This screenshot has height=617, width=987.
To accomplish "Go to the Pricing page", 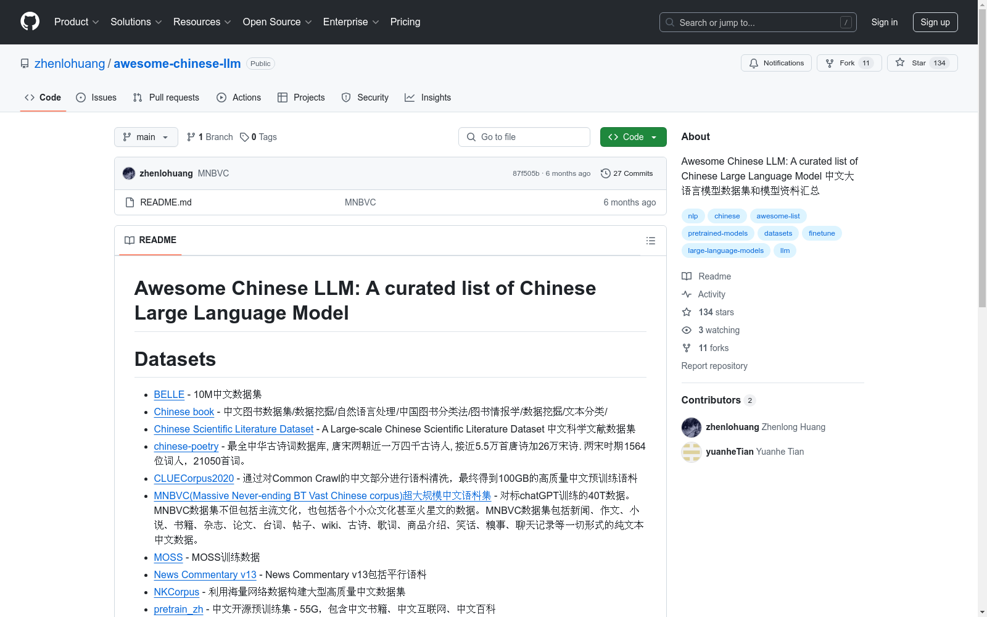I will [x=405, y=22].
